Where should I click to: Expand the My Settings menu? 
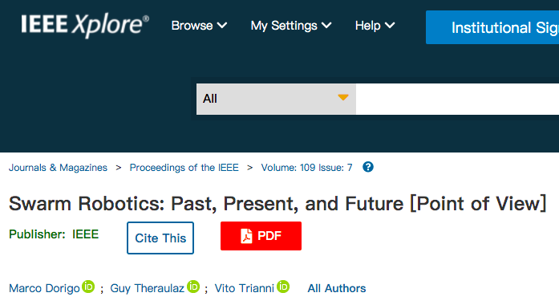click(x=291, y=26)
